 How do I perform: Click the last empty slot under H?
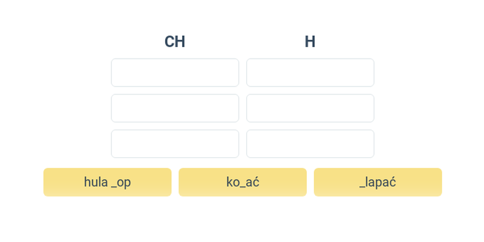coord(310,143)
